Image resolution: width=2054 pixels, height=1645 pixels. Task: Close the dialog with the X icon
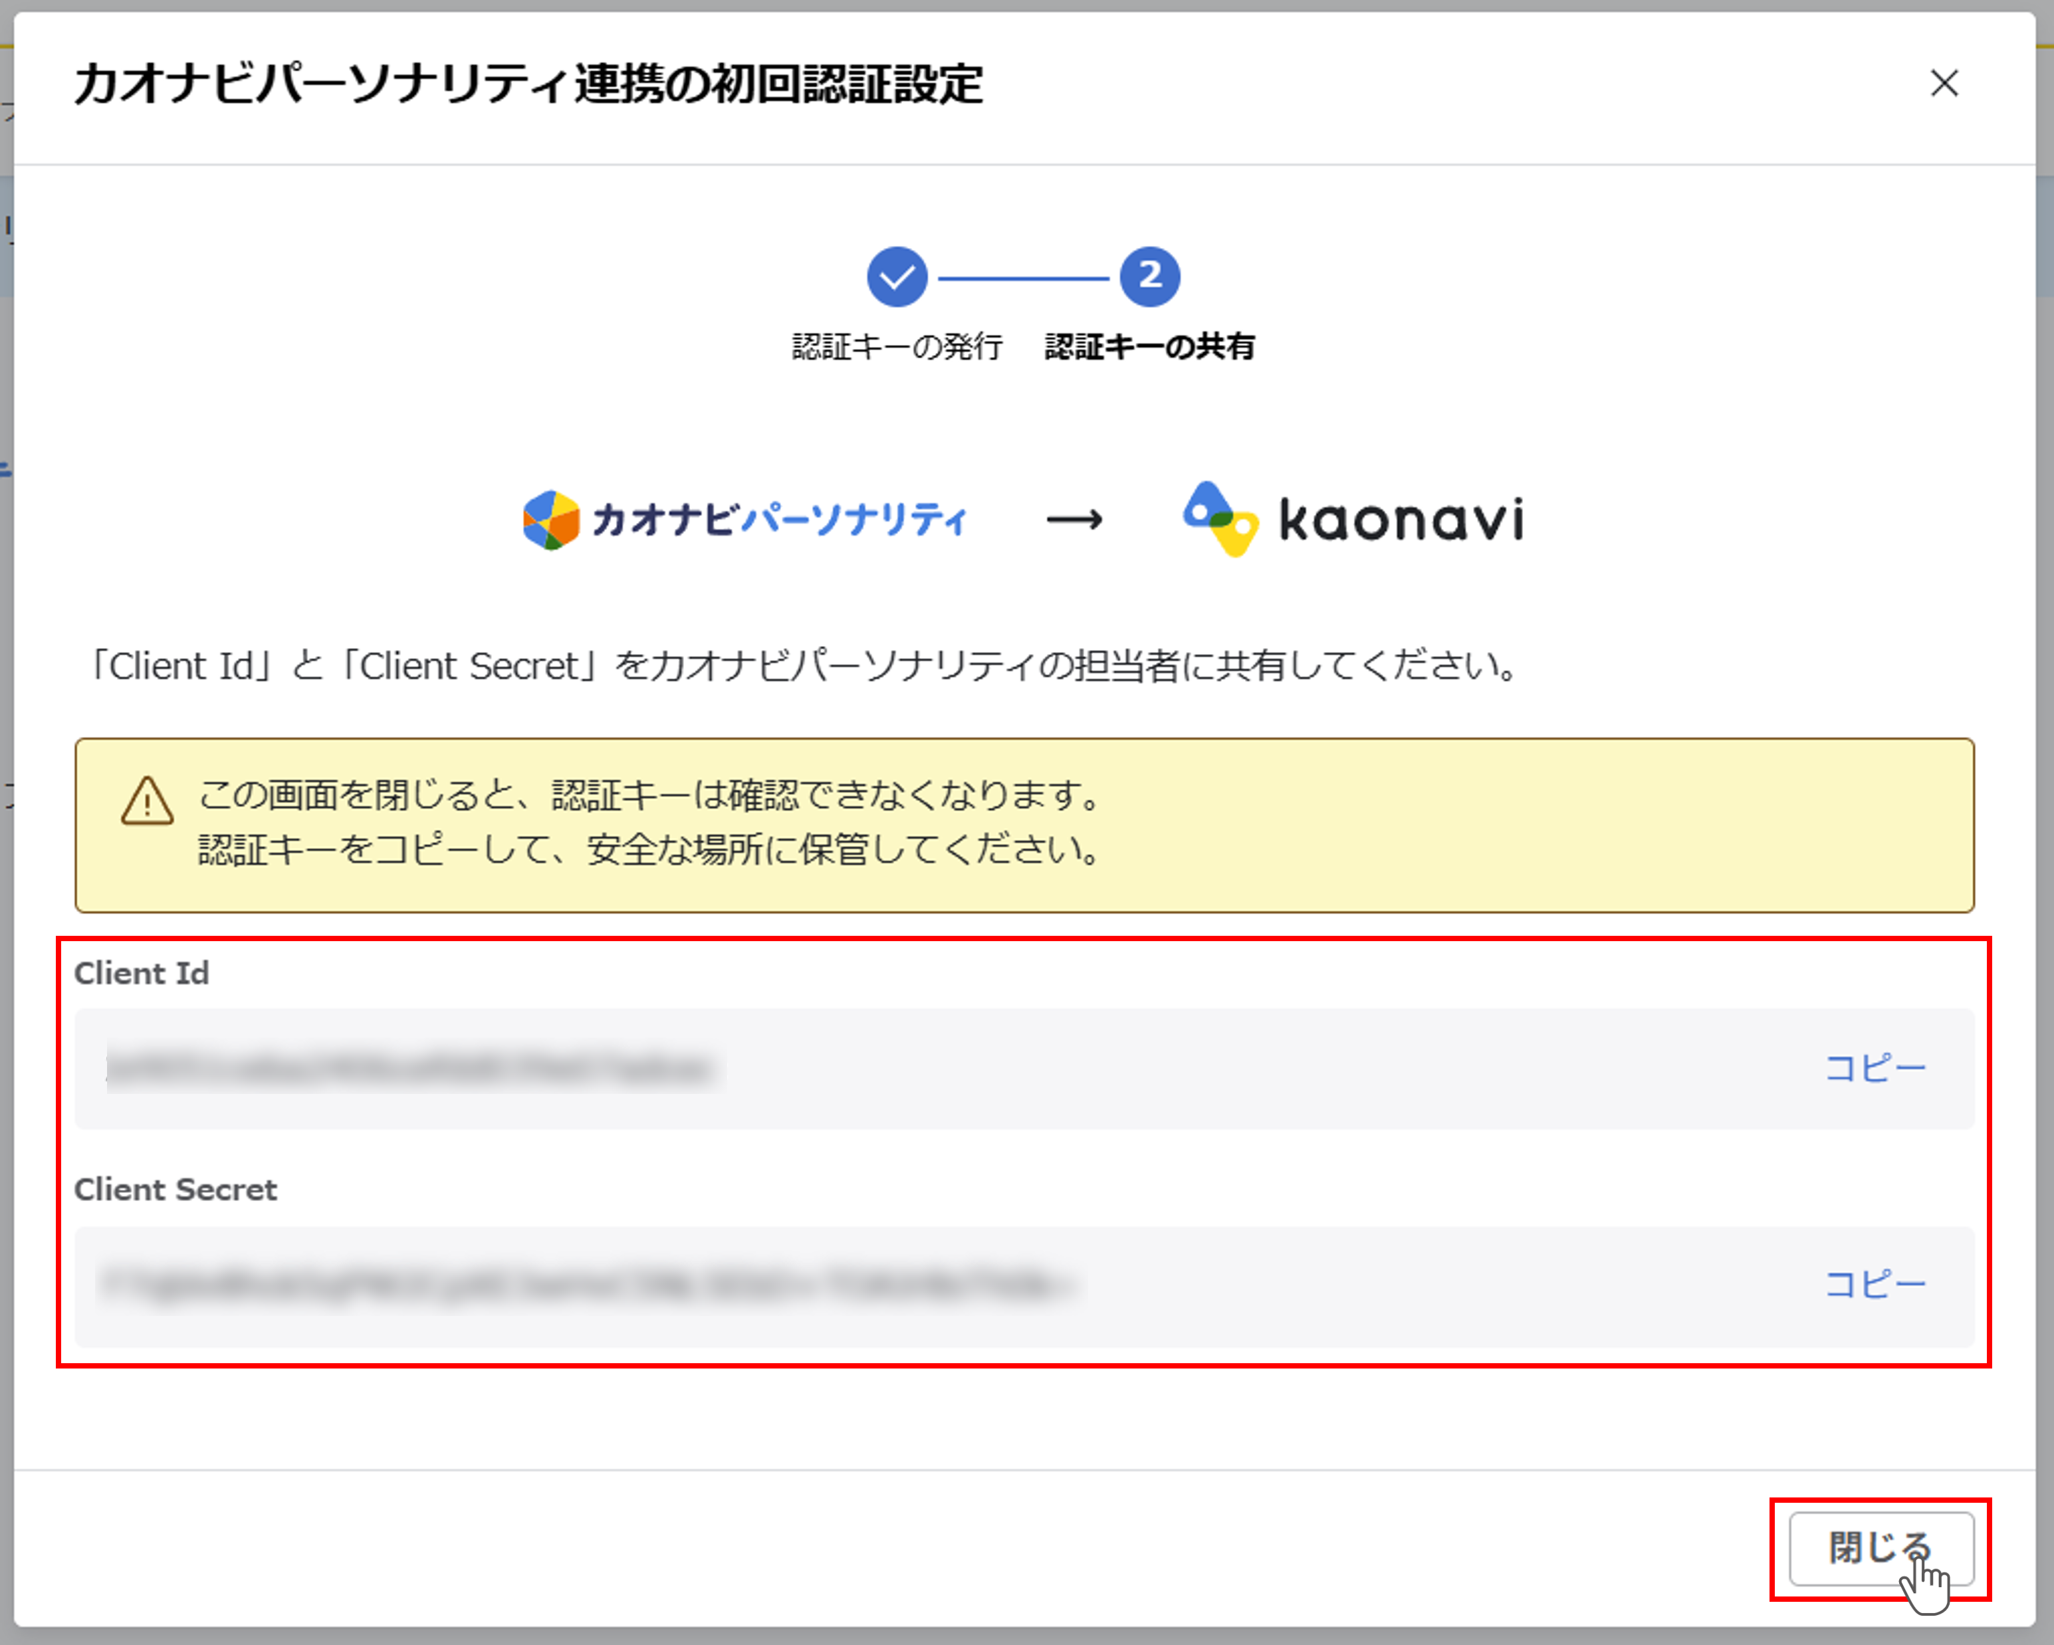tap(1944, 83)
